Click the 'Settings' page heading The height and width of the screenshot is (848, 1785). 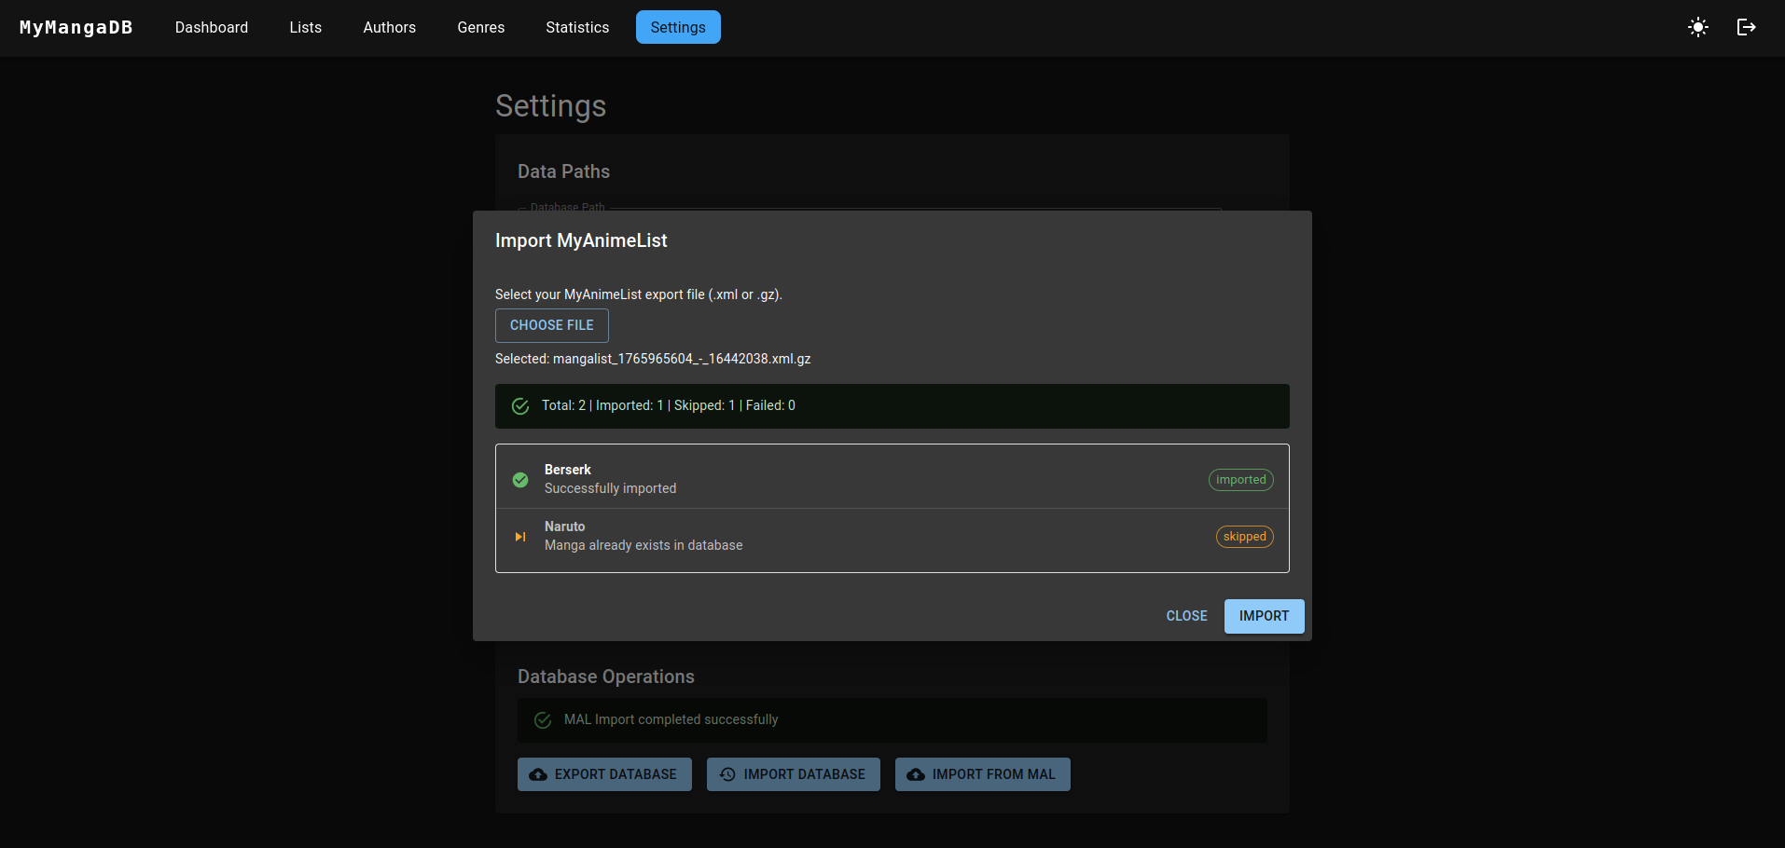(551, 106)
